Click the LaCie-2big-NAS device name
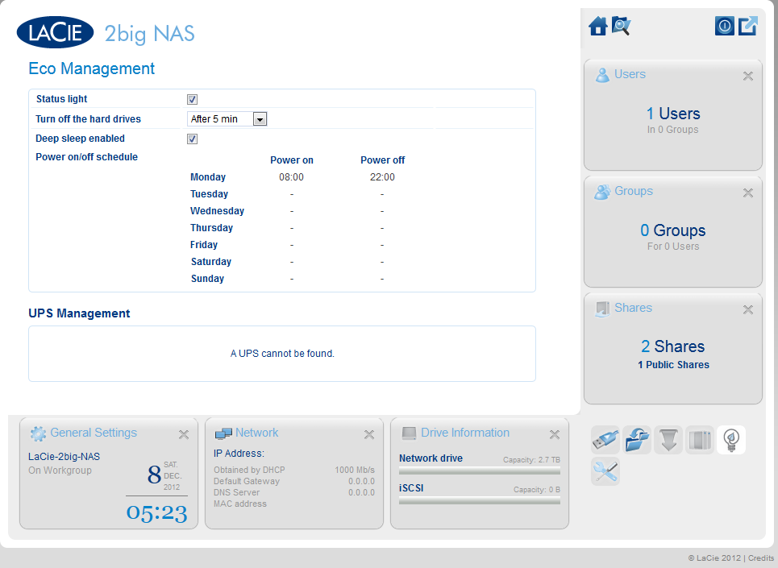 click(x=64, y=457)
